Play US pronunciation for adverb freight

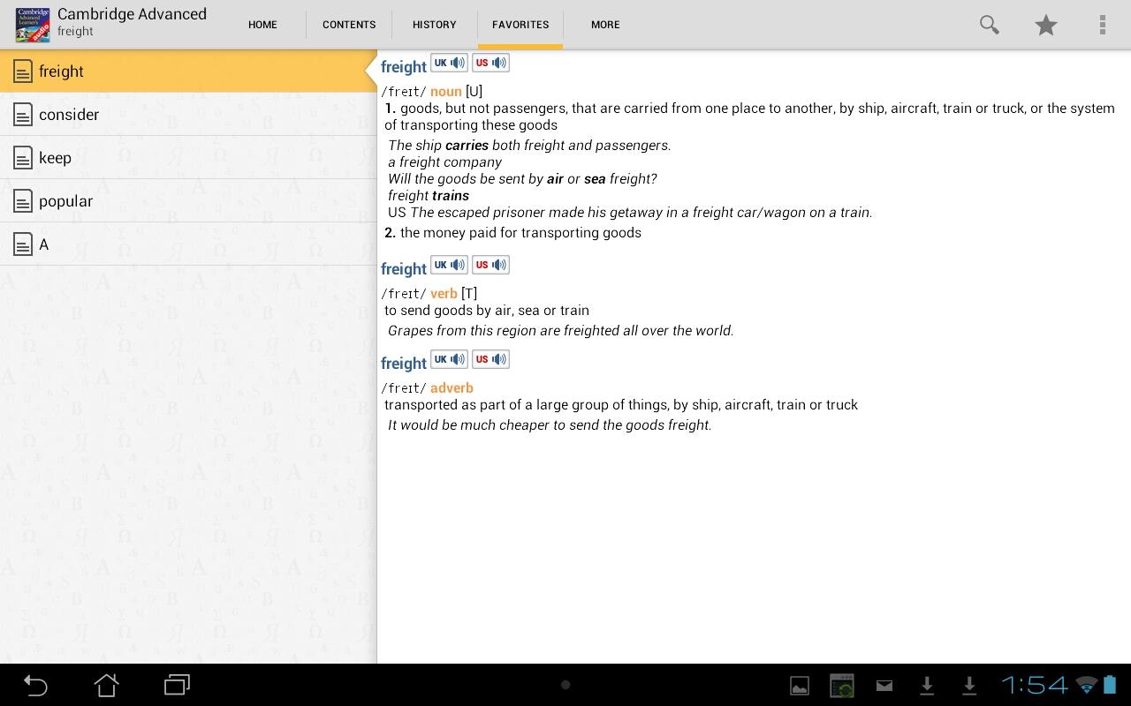[490, 359]
